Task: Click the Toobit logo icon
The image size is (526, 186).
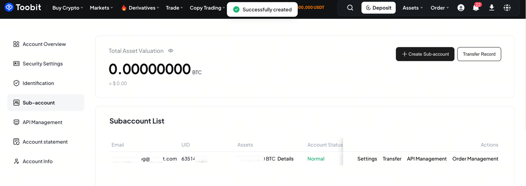Action: click(x=9, y=8)
